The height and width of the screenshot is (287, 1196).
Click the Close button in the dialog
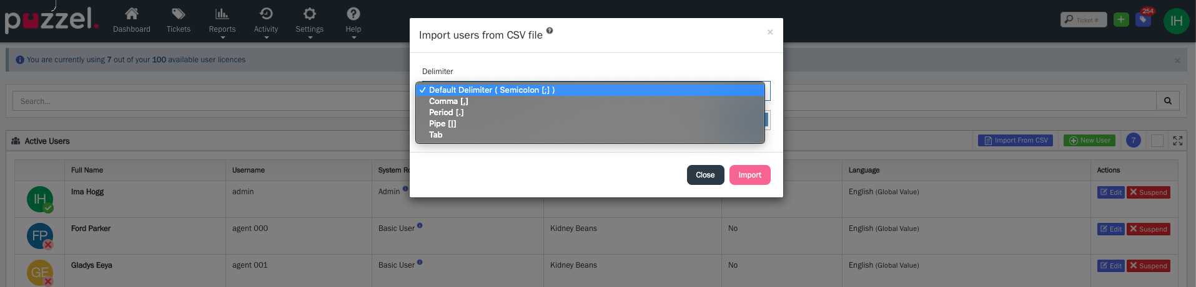[705, 175]
